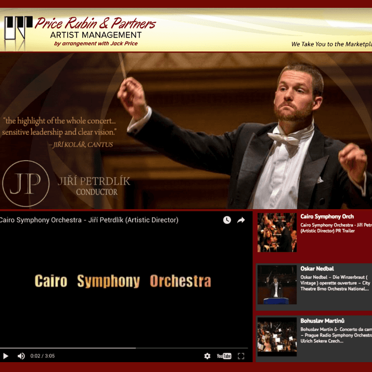Click the 0:02 / 3:05 time display
This screenshot has width=372, height=372.
pyautogui.click(x=43, y=356)
